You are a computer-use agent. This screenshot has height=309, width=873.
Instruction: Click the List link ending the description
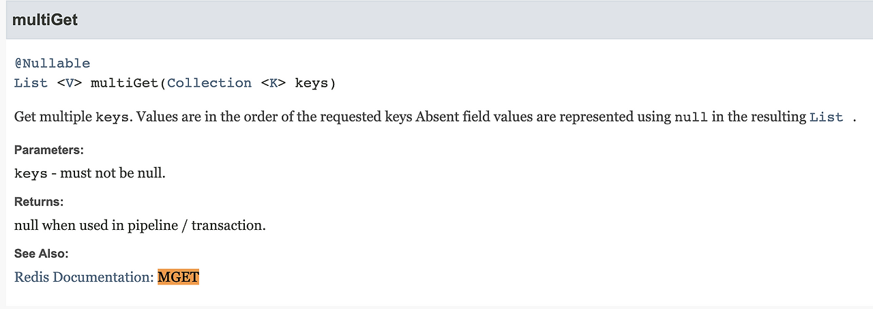pyautogui.click(x=827, y=117)
